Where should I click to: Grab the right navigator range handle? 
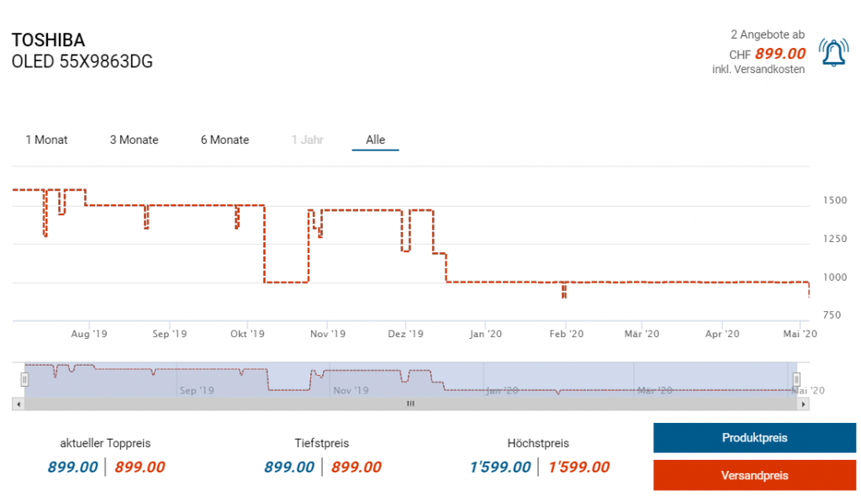pos(796,379)
